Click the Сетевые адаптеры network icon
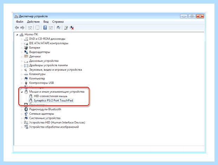 tap(26, 114)
